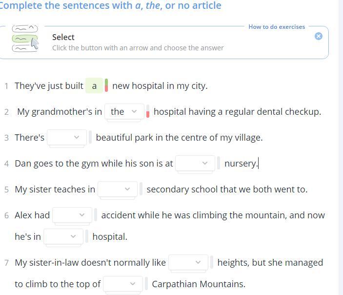Click the gray status bar before 'heights'
The image size is (343, 295).
[x=212, y=263]
